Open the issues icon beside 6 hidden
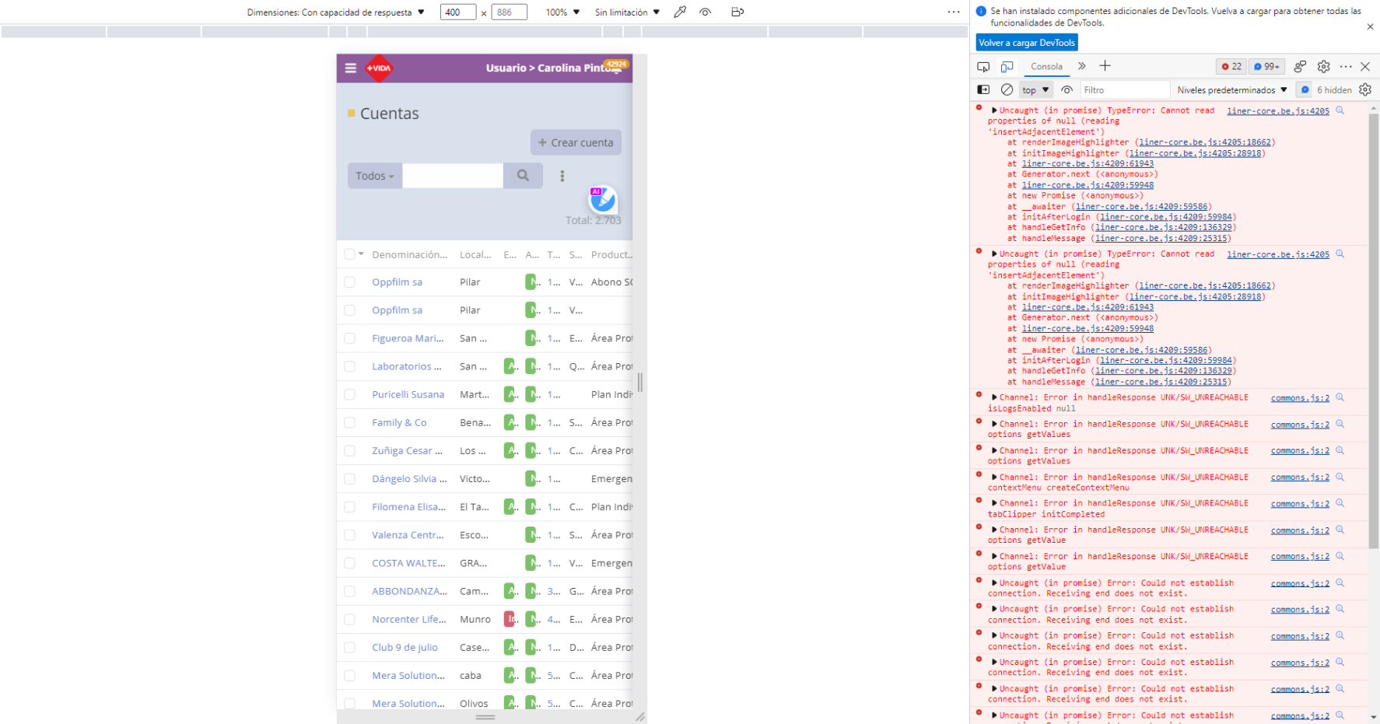1380x724 pixels. 1305,90
